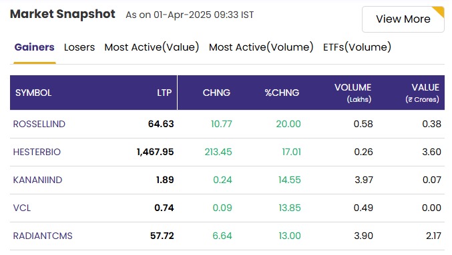Select the Gainers tab

click(x=34, y=47)
